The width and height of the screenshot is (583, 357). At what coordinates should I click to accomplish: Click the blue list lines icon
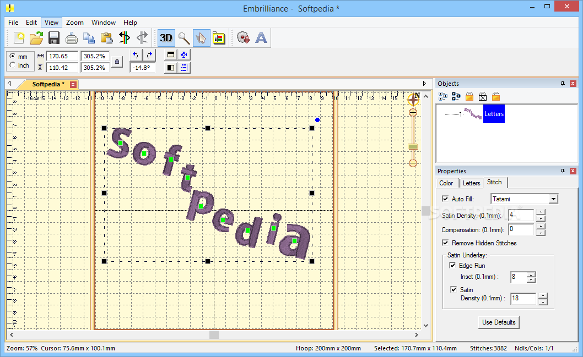click(183, 68)
